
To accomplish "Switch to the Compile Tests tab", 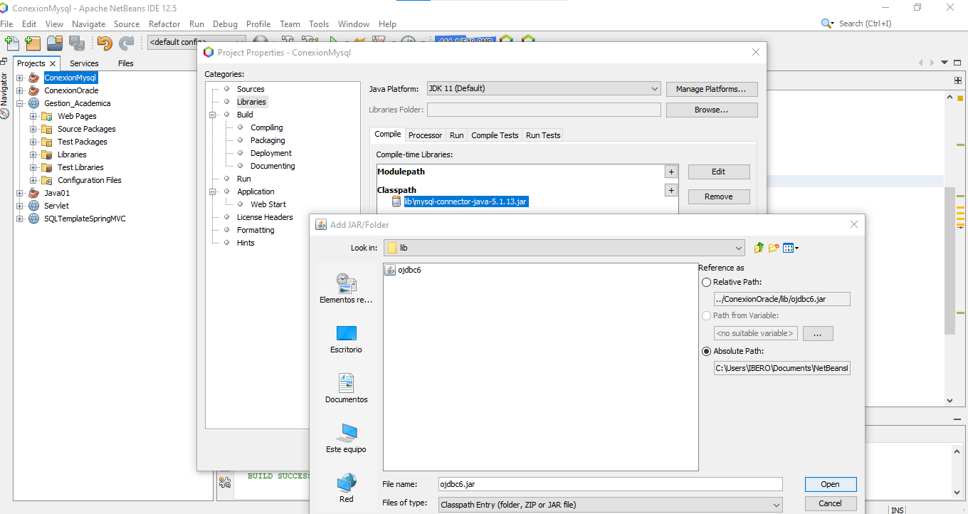I will (x=495, y=135).
